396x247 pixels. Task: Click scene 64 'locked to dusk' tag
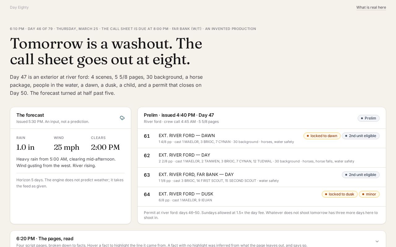pos(340,194)
